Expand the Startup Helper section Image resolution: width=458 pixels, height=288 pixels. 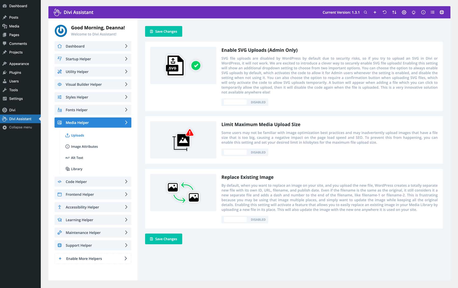[x=93, y=59]
